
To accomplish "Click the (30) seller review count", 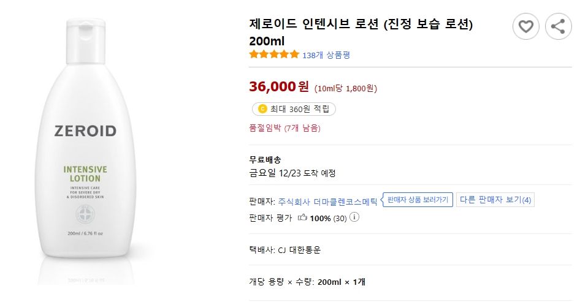I will coord(340,218).
